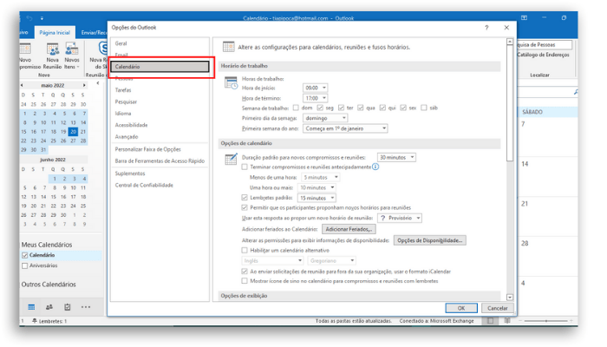Toggle Permitir que os participantes proponham novos horários
The height and width of the screenshot is (347, 607).
click(x=245, y=207)
